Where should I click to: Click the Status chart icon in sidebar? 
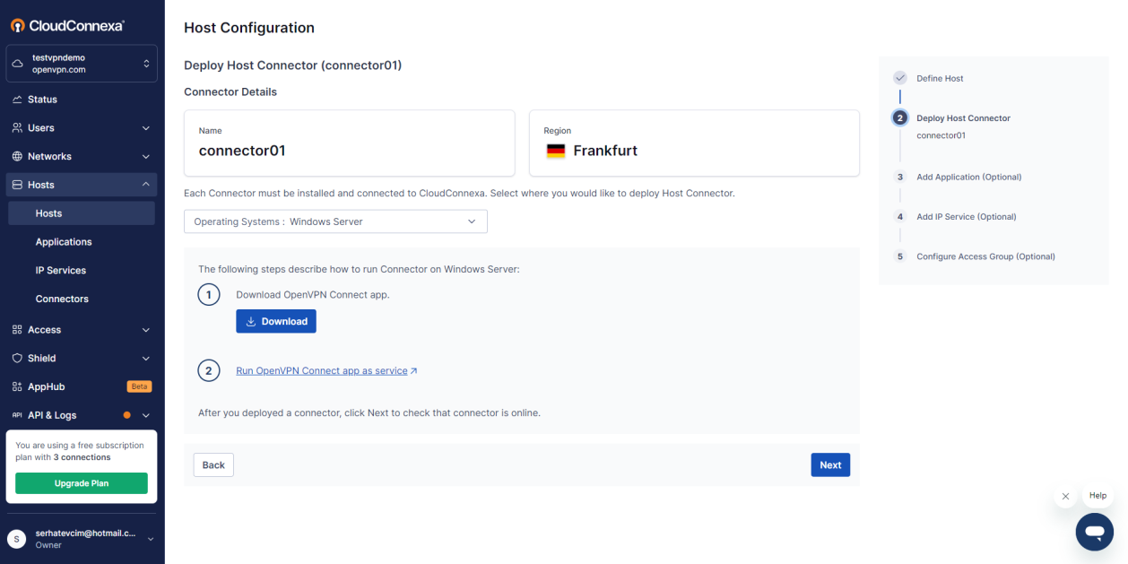pos(17,100)
